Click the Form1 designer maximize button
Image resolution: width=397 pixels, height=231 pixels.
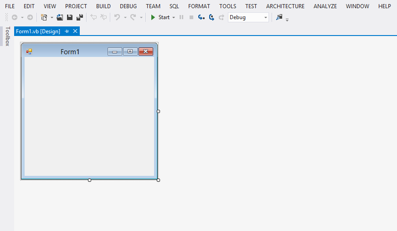pyautogui.click(x=130, y=51)
